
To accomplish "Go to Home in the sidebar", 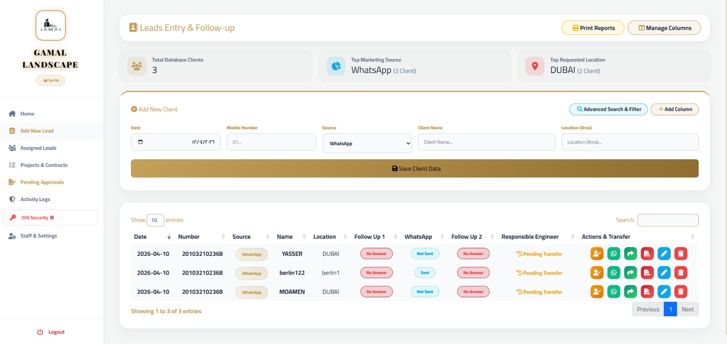I will [27, 114].
